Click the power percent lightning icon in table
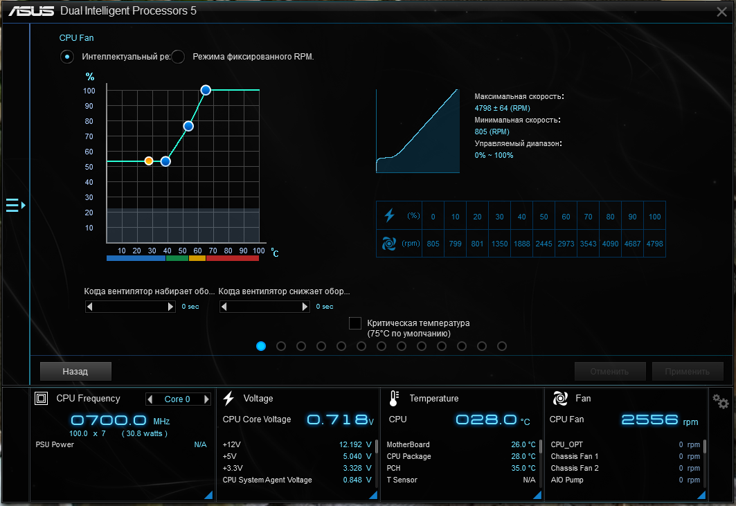 [389, 215]
